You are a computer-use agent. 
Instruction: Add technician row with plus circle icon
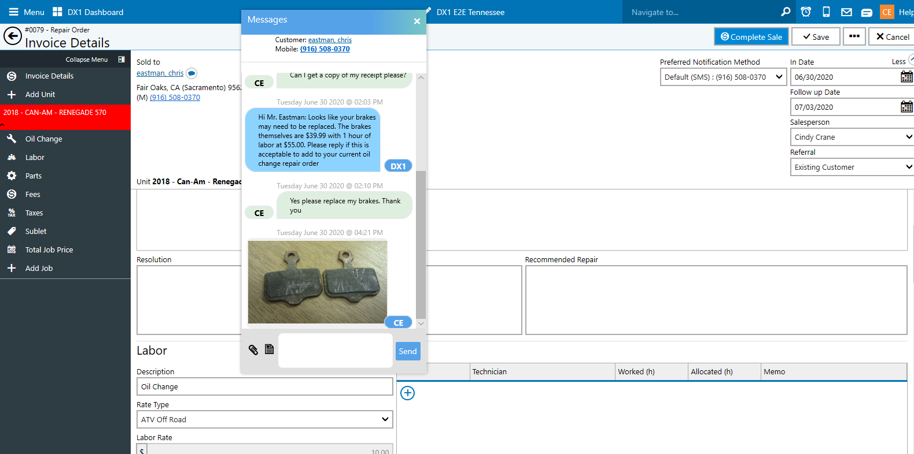pyautogui.click(x=408, y=393)
